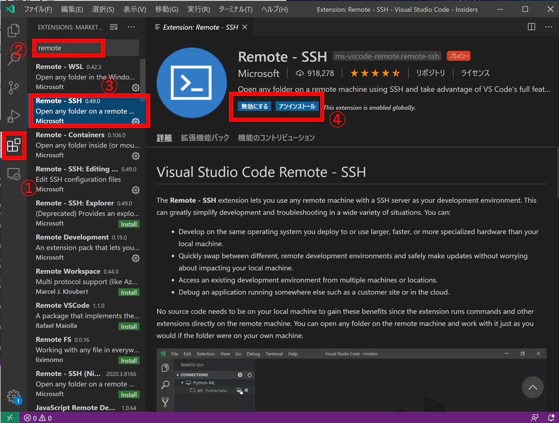
Task: Open the 実行(R) menu
Action: click(x=199, y=9)
